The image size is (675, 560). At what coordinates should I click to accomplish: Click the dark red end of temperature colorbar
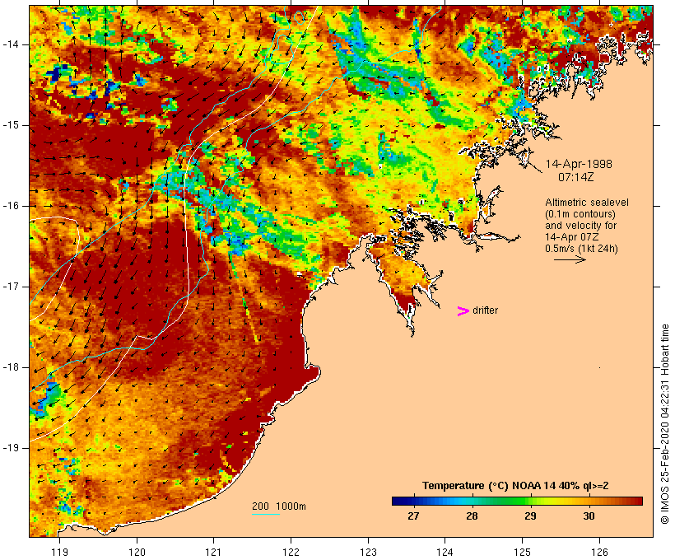(637, 501)
